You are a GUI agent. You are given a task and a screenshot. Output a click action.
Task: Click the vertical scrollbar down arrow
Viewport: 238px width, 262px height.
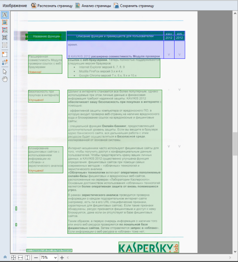[x=235, y=252]
